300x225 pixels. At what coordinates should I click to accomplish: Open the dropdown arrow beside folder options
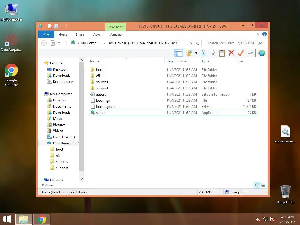[196, 53]
